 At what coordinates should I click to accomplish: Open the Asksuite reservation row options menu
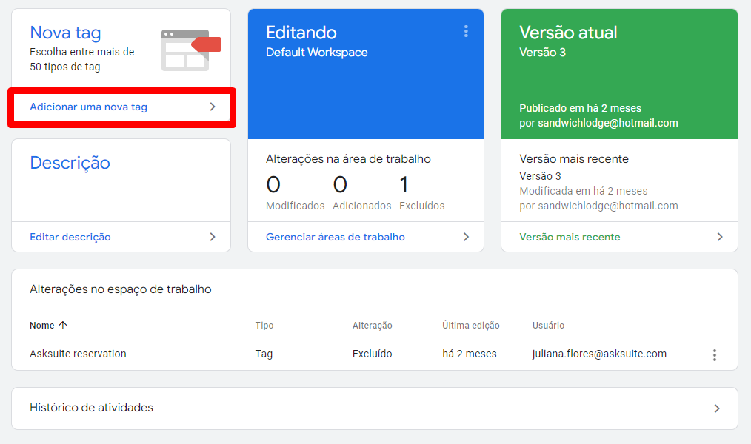coord(714,355)
